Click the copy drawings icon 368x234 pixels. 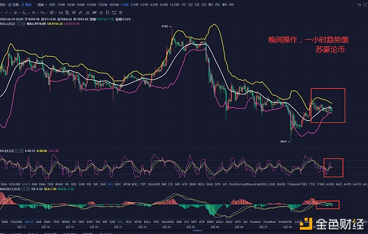point(107,12)
